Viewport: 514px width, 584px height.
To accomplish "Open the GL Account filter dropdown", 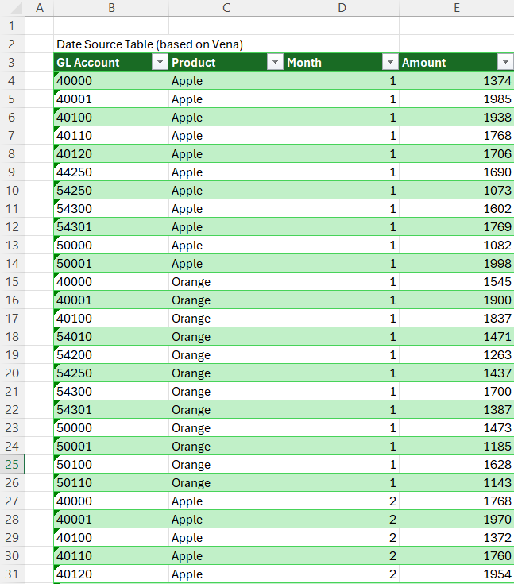I will 159,63.
